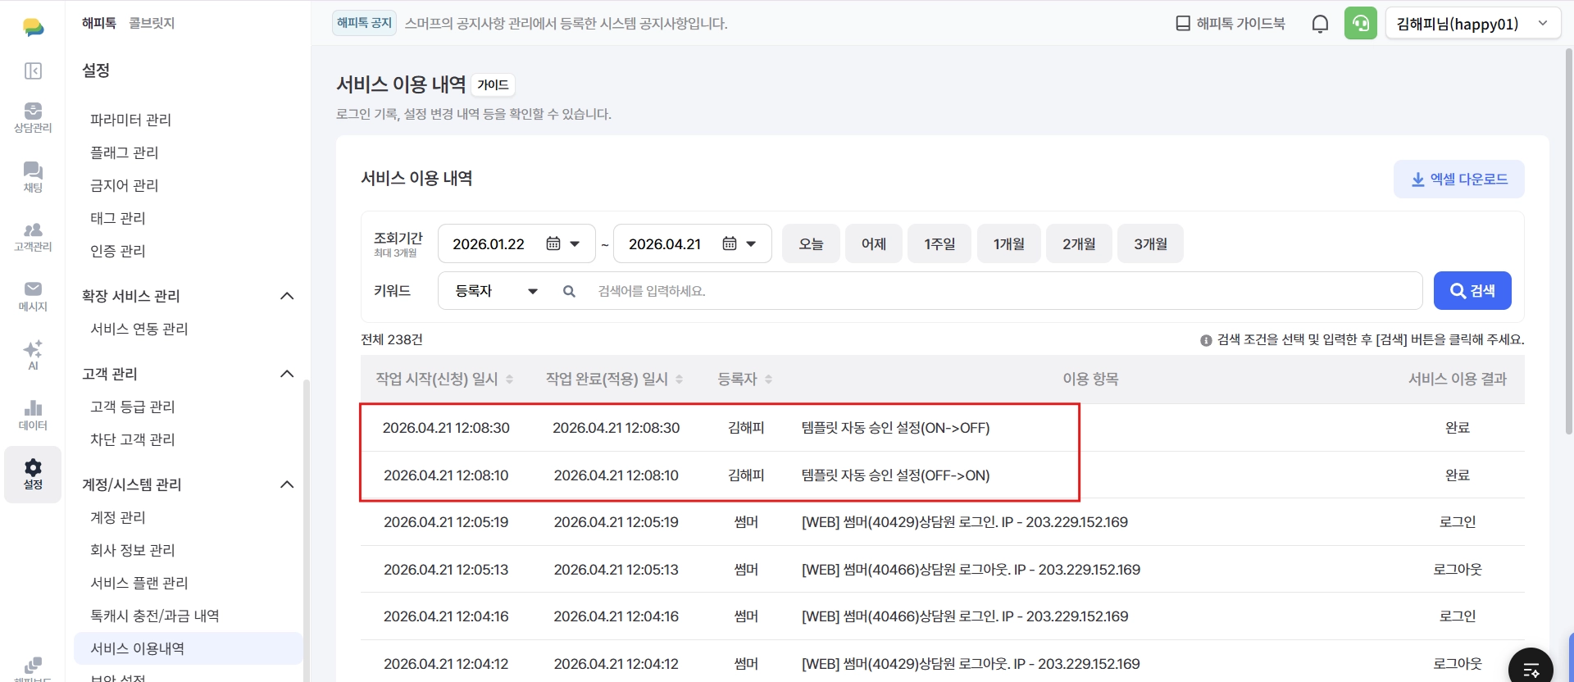Click the info icon beside search hint

point(1206,340)
